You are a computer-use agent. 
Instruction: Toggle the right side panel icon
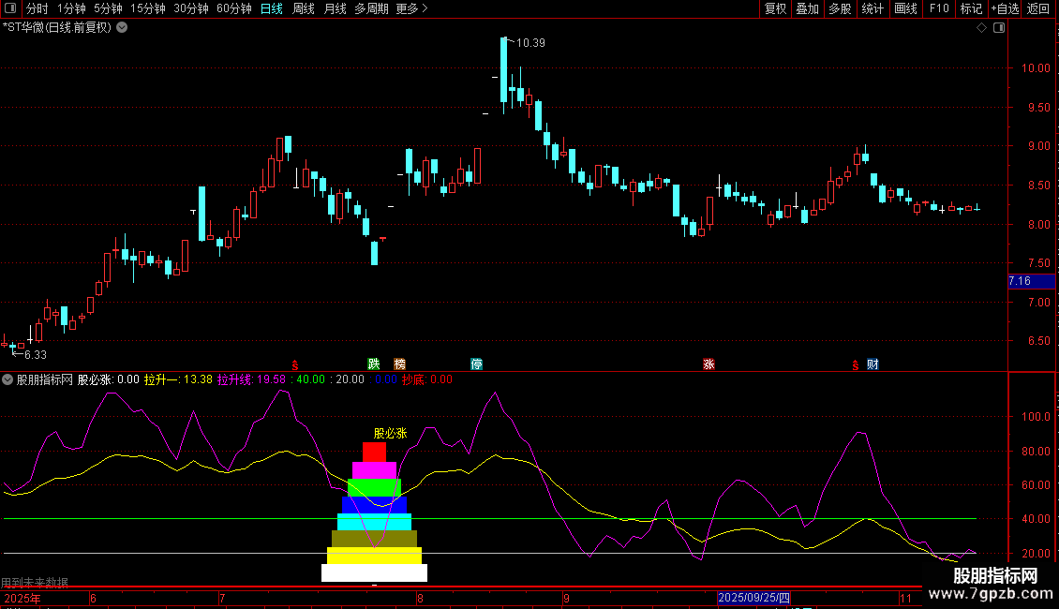click(999, 28)
